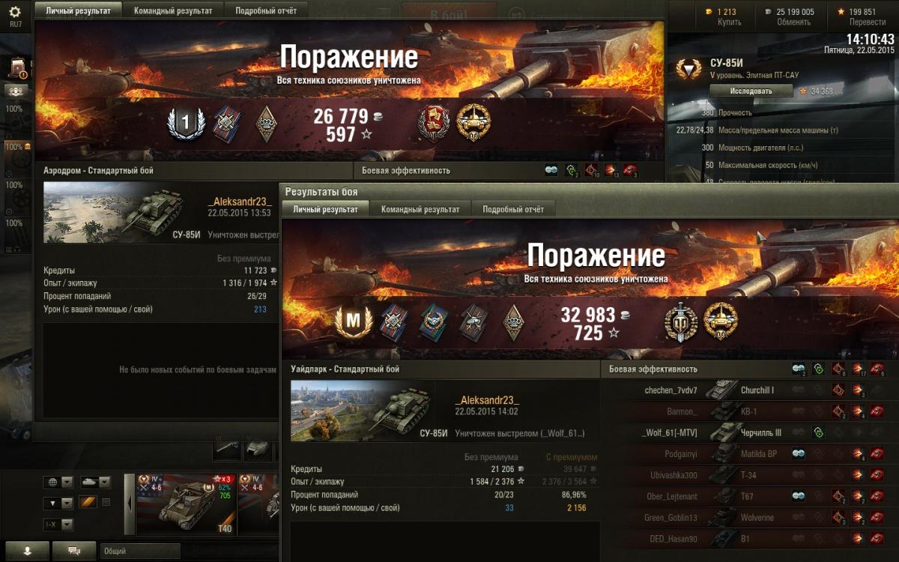Click the Исследовать research button

(751, 91)
